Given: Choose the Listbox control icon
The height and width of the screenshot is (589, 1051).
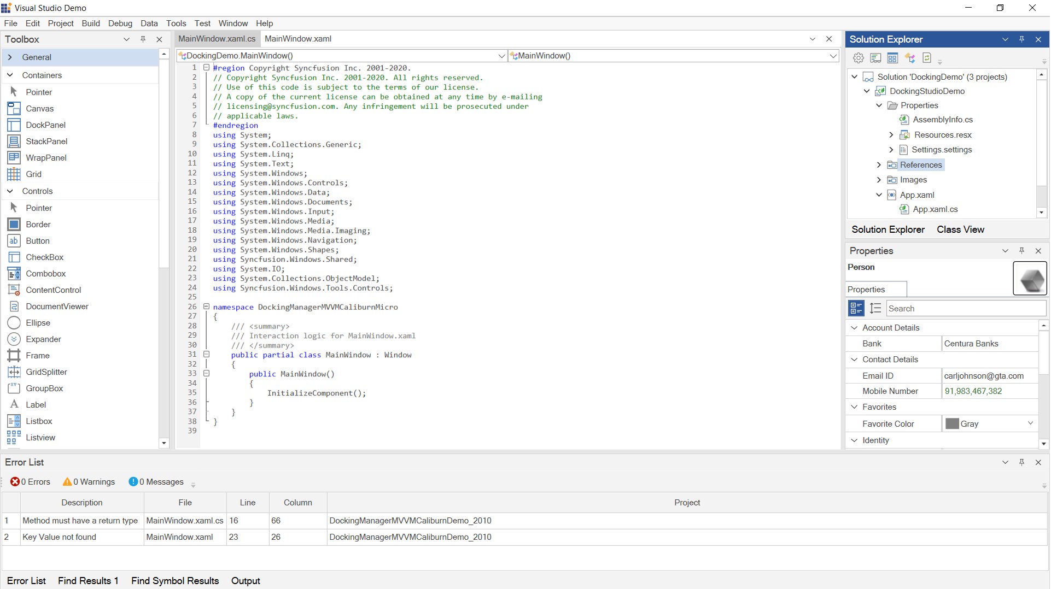Looking at the screenshot, I should pos(14,421).
